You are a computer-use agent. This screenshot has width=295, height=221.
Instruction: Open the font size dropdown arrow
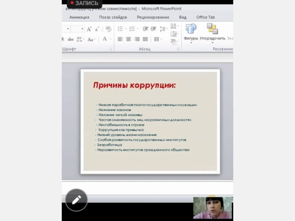tap(82, 29)
